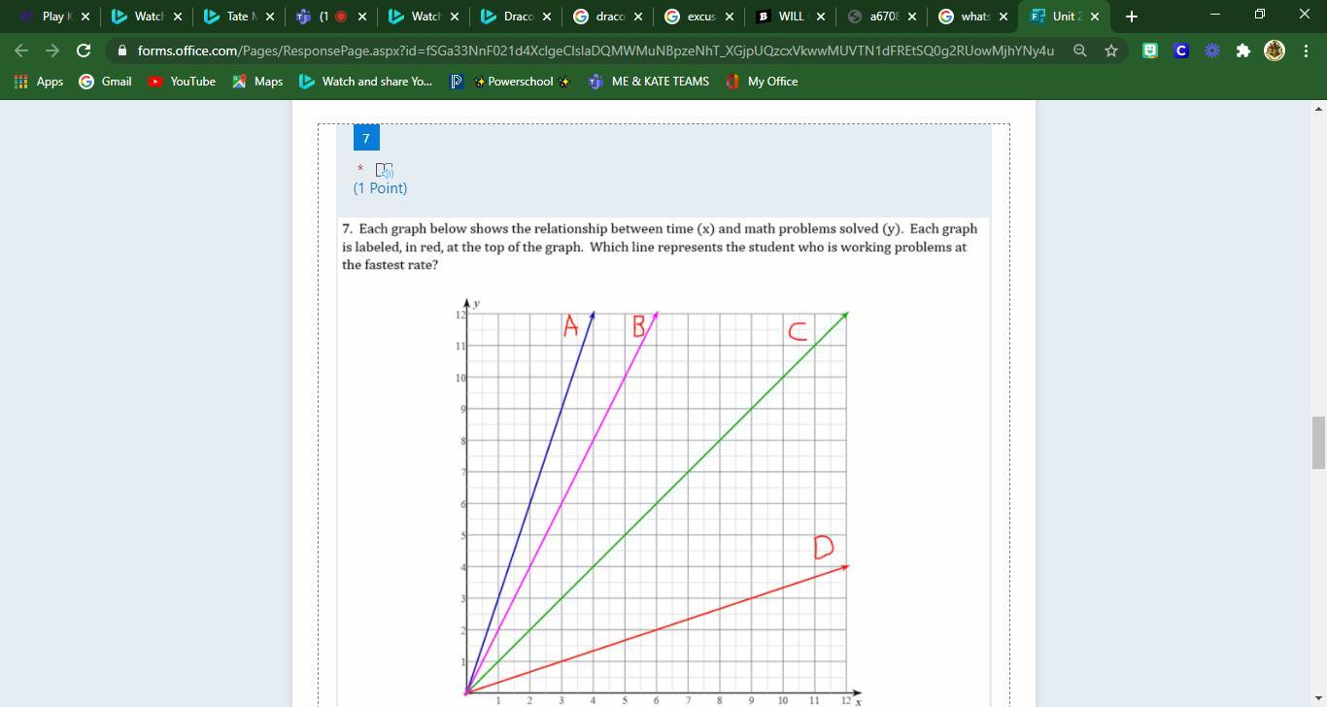Click the red letter D graph label
Image resolution: width=1327 pixels, height=707 pixels.
coord(824,548)
